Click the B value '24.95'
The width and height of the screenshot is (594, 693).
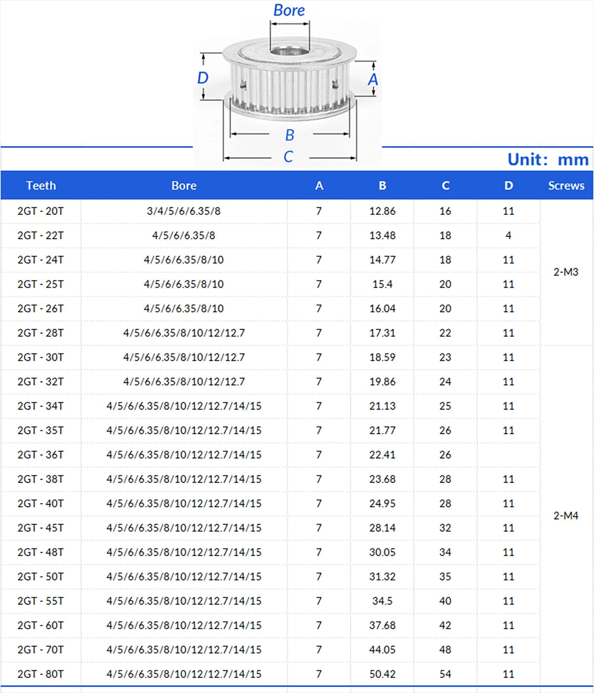point(382,503)
